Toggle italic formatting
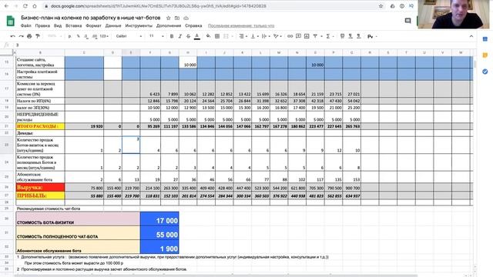Image resolution: width=493 pixels, height=277 pixels. [179, 36]
